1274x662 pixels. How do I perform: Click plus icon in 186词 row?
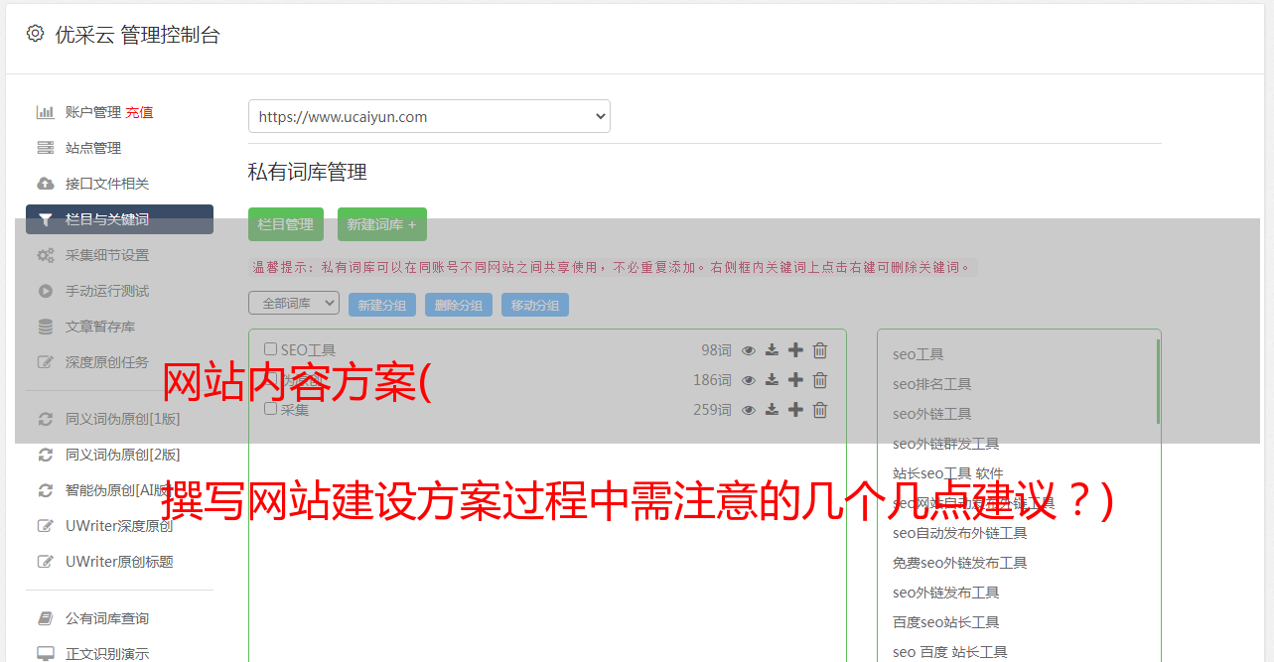(x=795, y=380)
